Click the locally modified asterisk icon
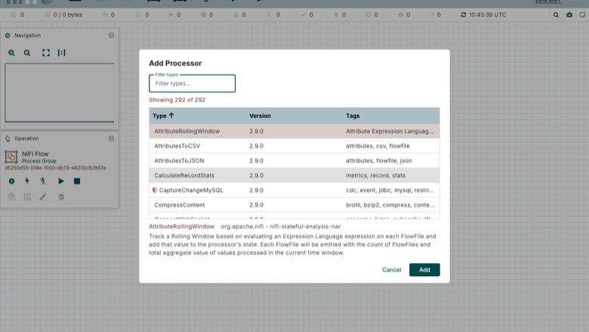The height and width of the screenshot is (332, 589). [336, 14]
